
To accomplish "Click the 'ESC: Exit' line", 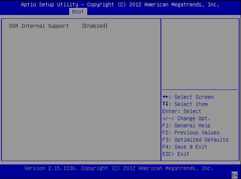I will (x=176, y=154).
